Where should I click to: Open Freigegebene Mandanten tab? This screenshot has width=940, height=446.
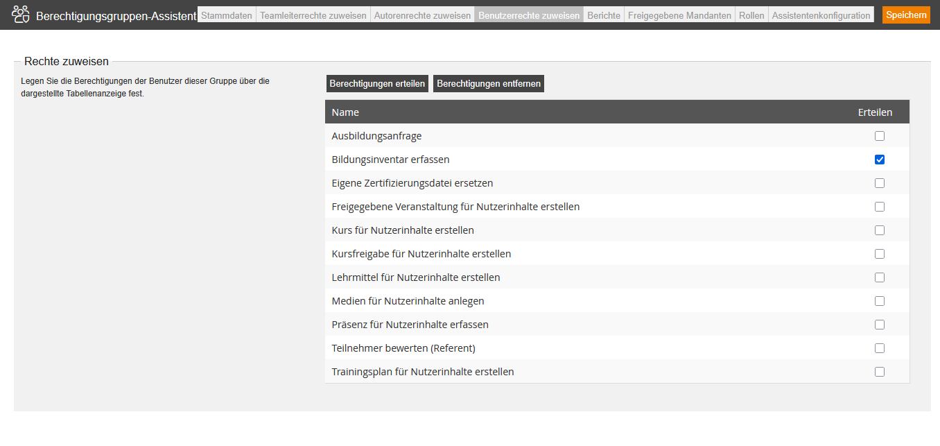tap(679, 15)
